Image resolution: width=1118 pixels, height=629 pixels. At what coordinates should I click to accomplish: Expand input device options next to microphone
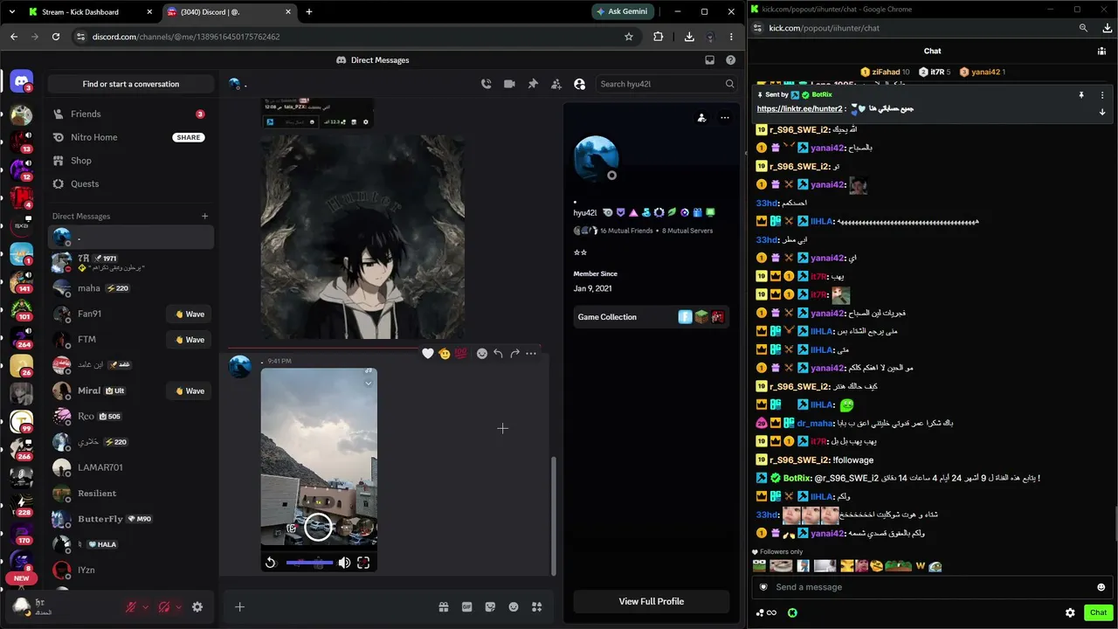[145, 607]
